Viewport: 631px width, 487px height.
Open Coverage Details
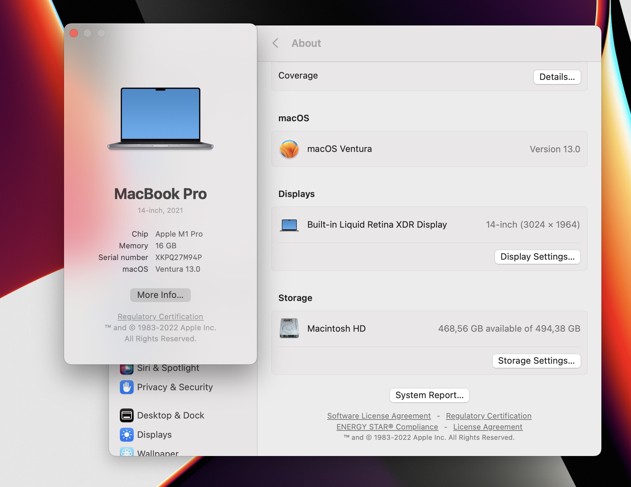coord(557,77)
